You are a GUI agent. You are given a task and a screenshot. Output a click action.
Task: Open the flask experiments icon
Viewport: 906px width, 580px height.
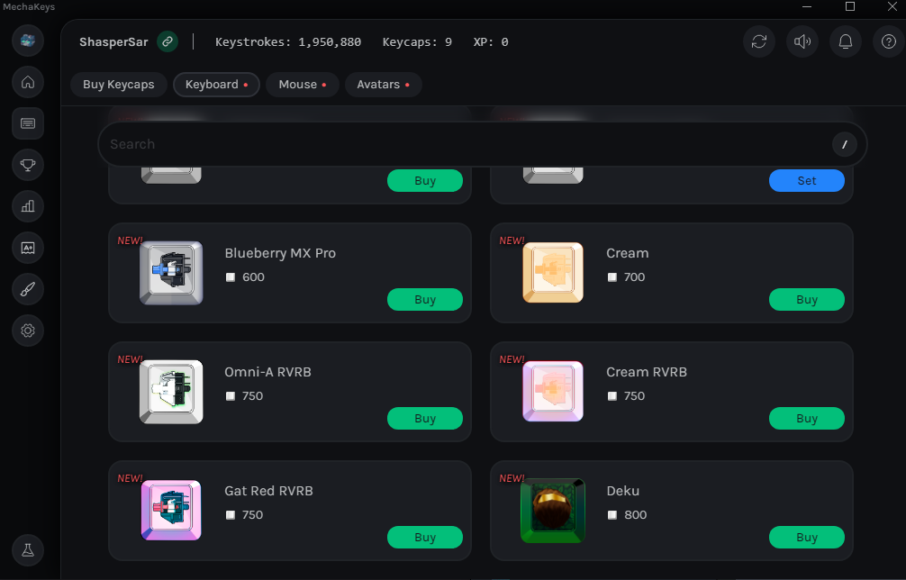pyautogui.click(x=28, y=550)
